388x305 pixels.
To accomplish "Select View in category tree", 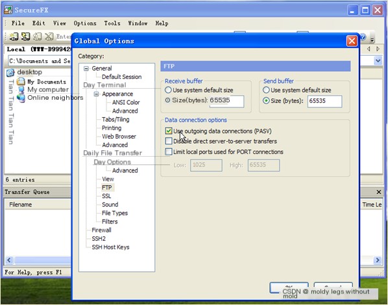I will point(108,179).
